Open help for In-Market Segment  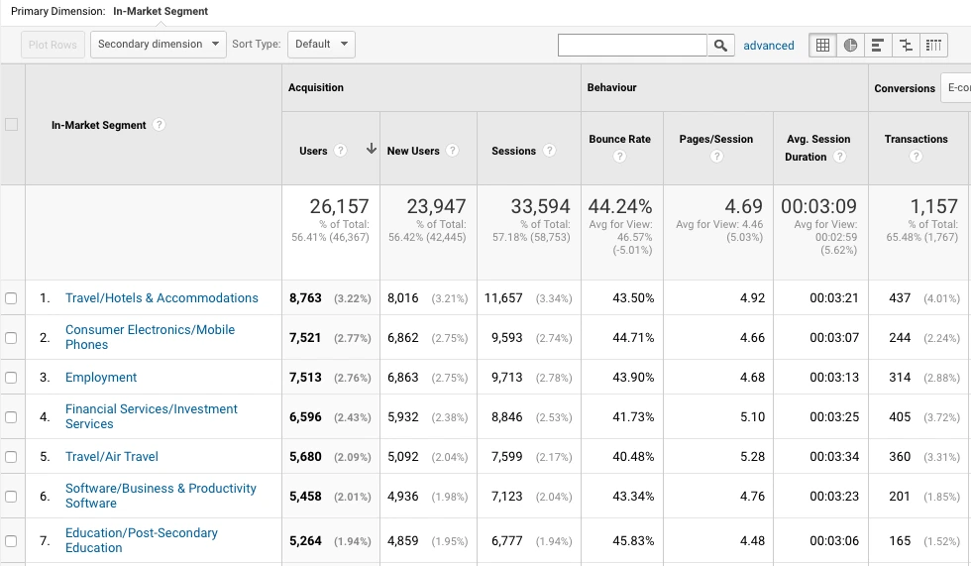click(159, 125)
